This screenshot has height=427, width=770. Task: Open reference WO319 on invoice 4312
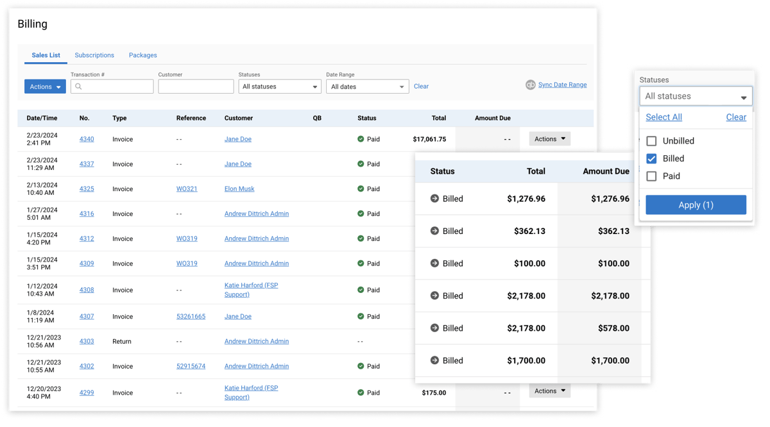point(187,239)
